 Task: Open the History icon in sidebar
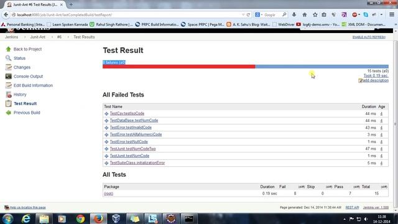point(8,95)
